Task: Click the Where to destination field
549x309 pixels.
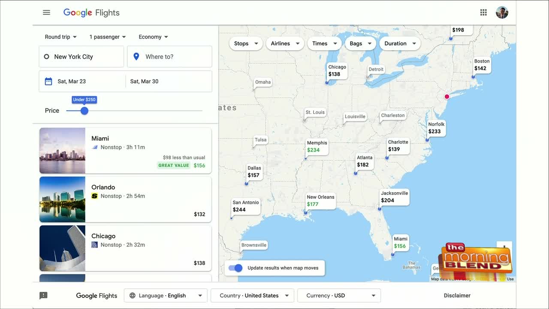Action: click(169, 57)
